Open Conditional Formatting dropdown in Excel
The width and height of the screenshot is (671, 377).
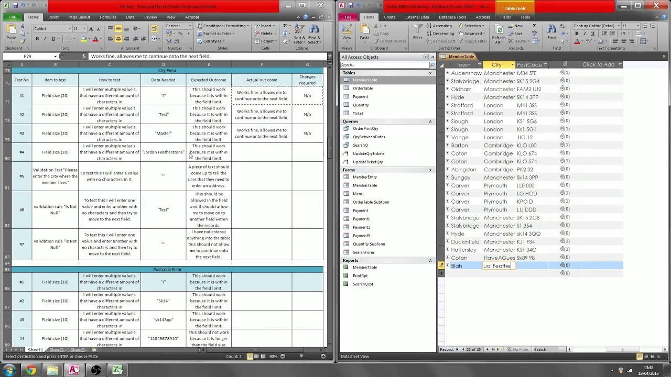(221, 26)
